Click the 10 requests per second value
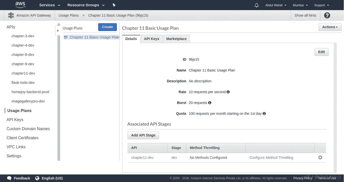Viewport: 344px width, 182px height. (207, 92)
